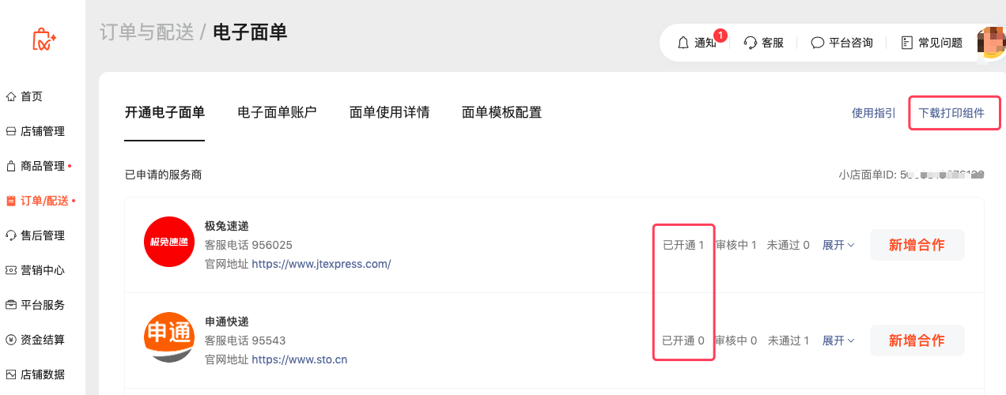Switch to the 面单模板配置 tab
Image resolution: width=1006 pixels, height=395 pixels.
pos(501,112)
